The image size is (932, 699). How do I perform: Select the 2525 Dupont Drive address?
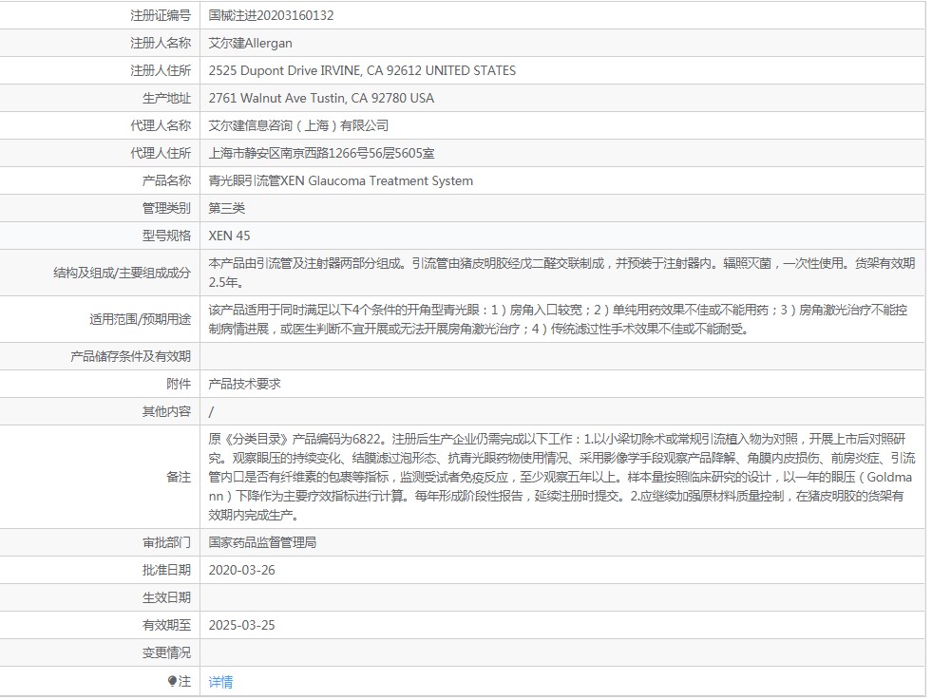[362, 70]
